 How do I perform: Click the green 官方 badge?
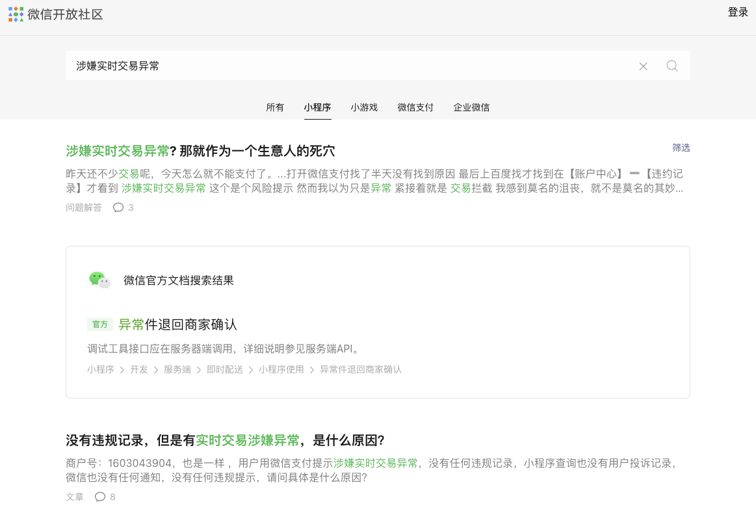pos(100,324)
